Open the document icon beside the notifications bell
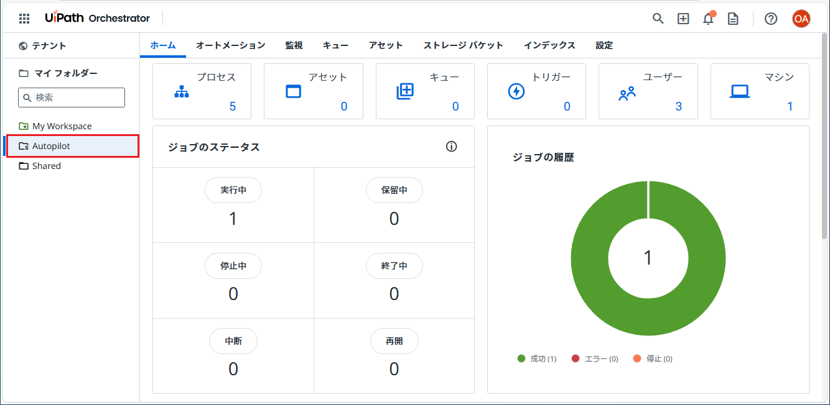 click(x=734, y=19)
